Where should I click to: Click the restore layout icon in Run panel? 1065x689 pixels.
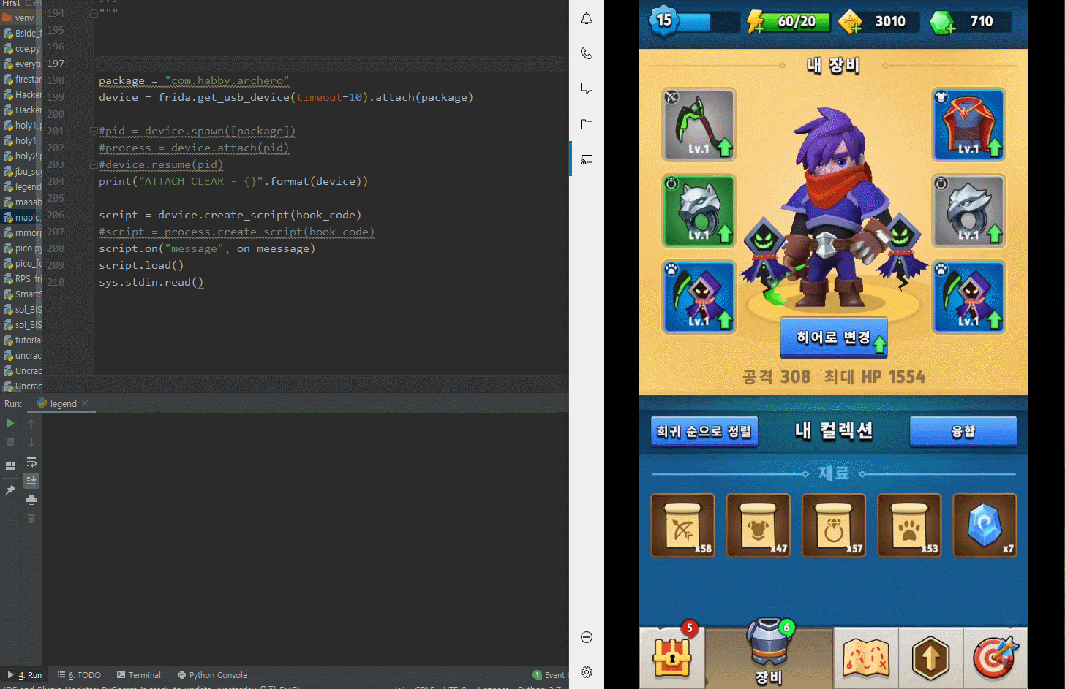point(10,465)
